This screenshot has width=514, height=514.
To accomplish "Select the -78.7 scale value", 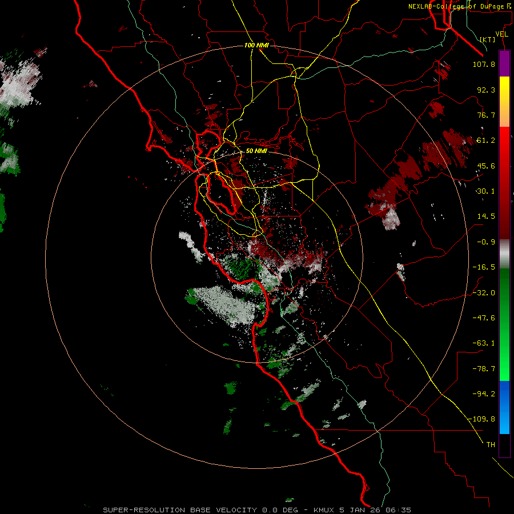I will click(484, 369).
